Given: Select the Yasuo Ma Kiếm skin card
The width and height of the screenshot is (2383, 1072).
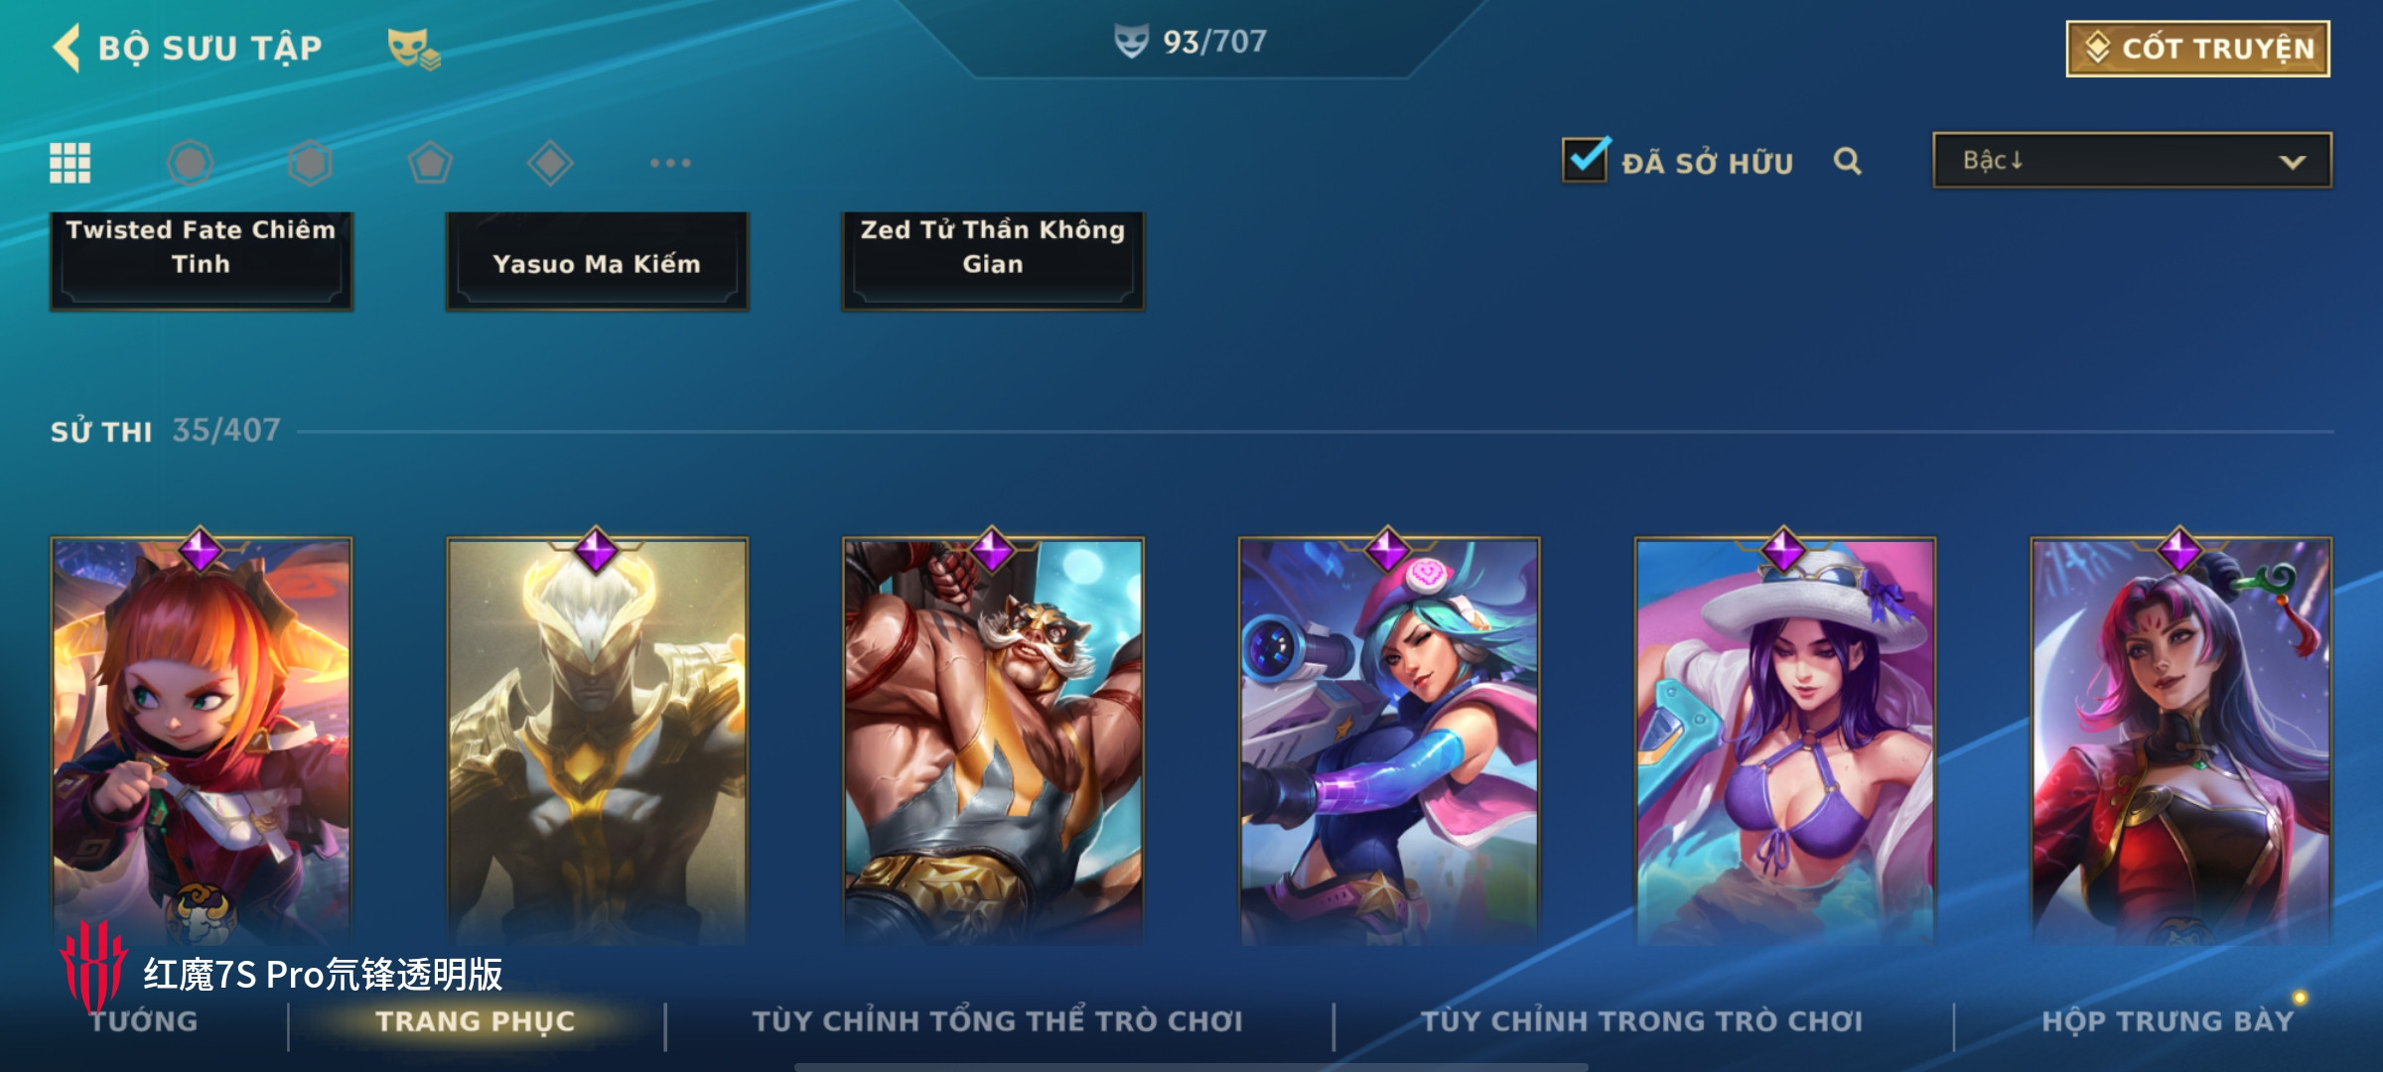Looking at the screenshot, I should [x=597, y=261].
